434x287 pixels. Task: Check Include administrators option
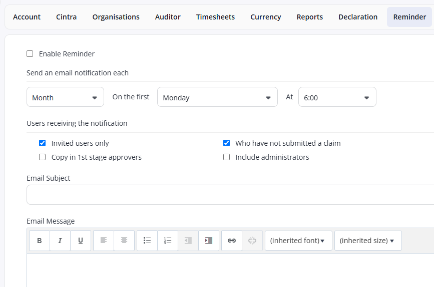(x=226, y=157)
